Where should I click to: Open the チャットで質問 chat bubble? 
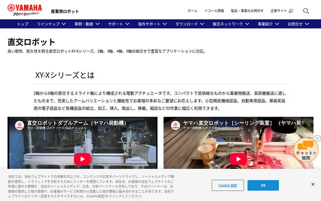pos(306,150)
